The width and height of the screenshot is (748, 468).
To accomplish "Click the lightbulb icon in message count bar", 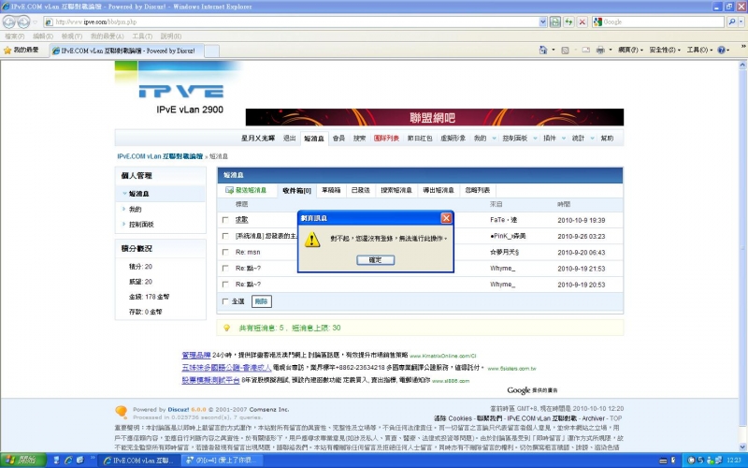I will click(x=226, y=328).
